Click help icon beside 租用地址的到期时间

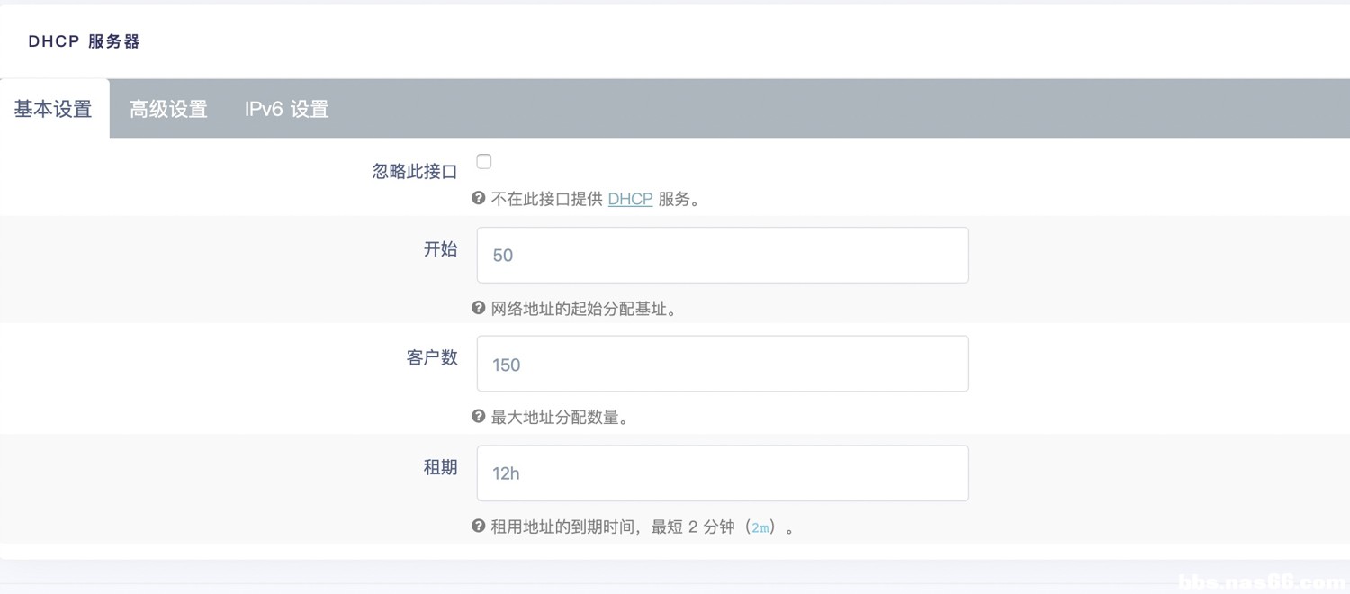tap(479, 526)
